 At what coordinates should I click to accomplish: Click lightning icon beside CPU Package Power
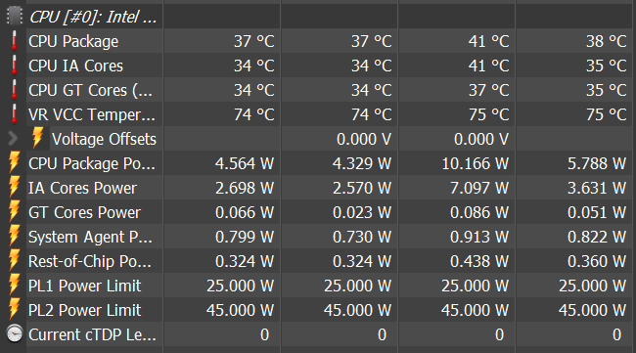click(15, 162)
